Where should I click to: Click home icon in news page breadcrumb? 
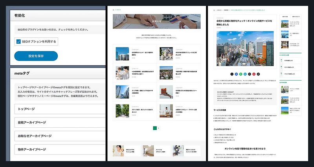tap(114, 9)
